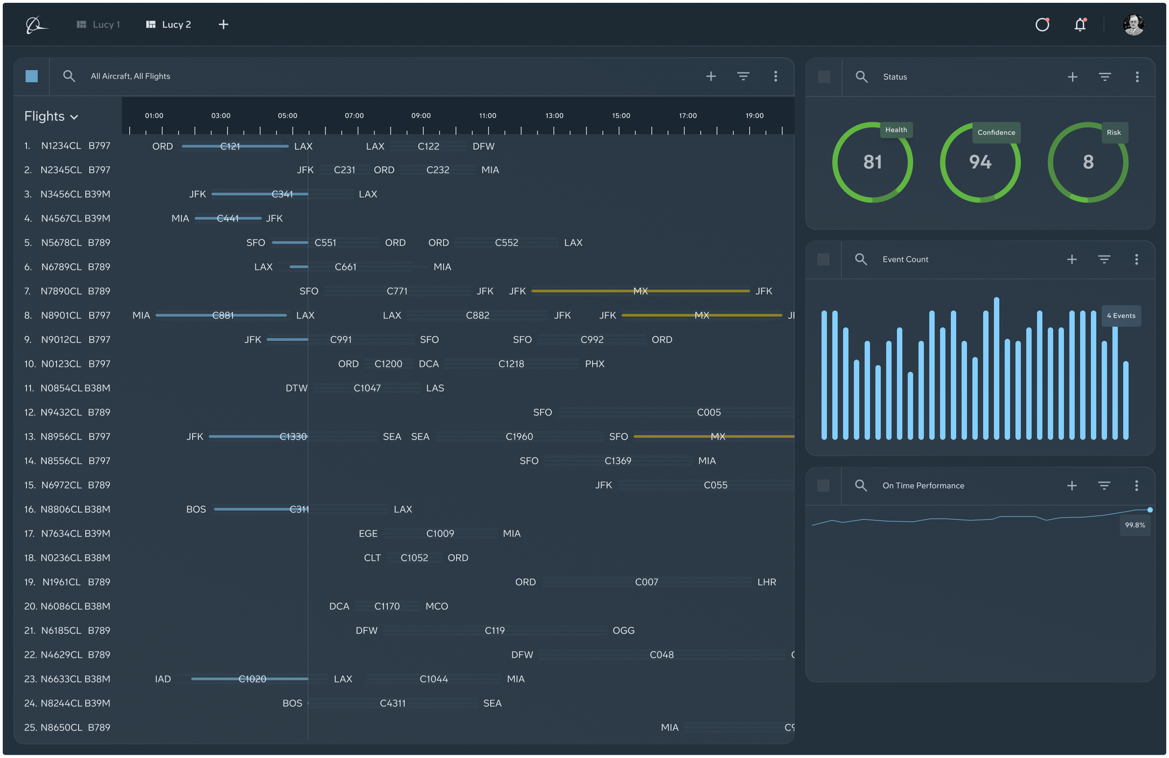Click the search icon in Flights panel
1169x758 pixels.
pyautogui.click(x=69, y=76)
